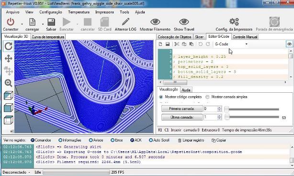
Task: Click the new G-code file icon
Action: point(160,44)
